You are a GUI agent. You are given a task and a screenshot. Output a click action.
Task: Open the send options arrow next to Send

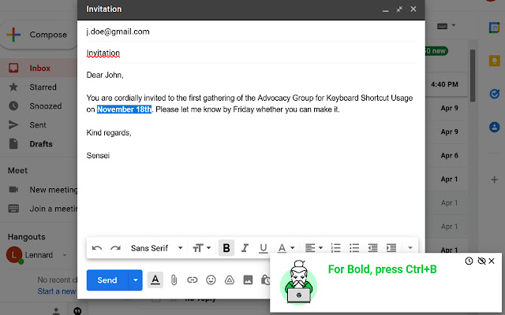tap(136, 280)
